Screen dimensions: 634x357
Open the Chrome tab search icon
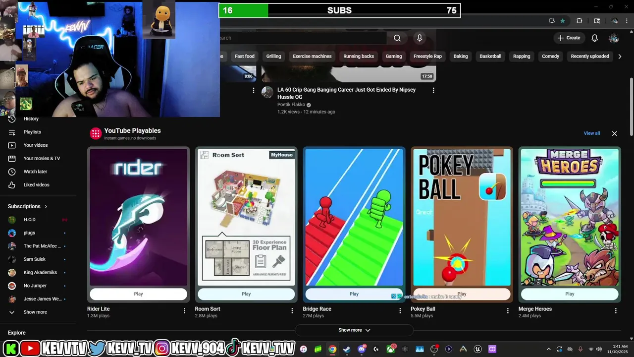tap(597, 21)
